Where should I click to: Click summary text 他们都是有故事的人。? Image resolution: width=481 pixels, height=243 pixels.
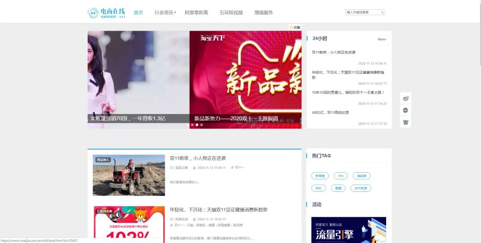(185, 182)
